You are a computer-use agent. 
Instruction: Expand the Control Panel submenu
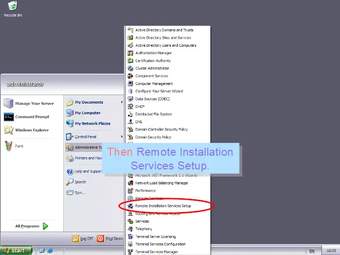point(121,137)
